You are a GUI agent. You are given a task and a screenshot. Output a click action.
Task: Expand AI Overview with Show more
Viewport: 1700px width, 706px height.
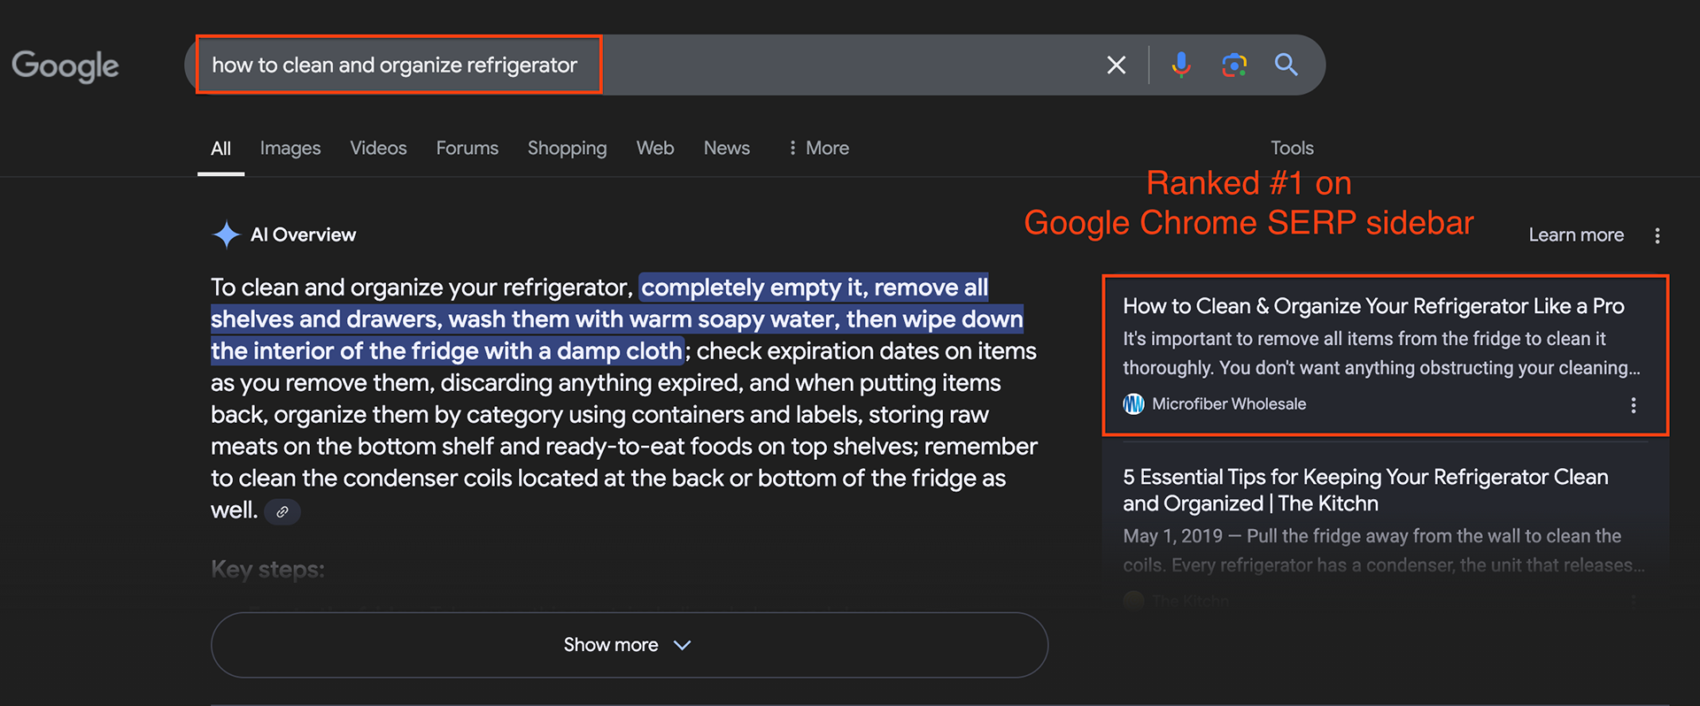coord(630,645)
